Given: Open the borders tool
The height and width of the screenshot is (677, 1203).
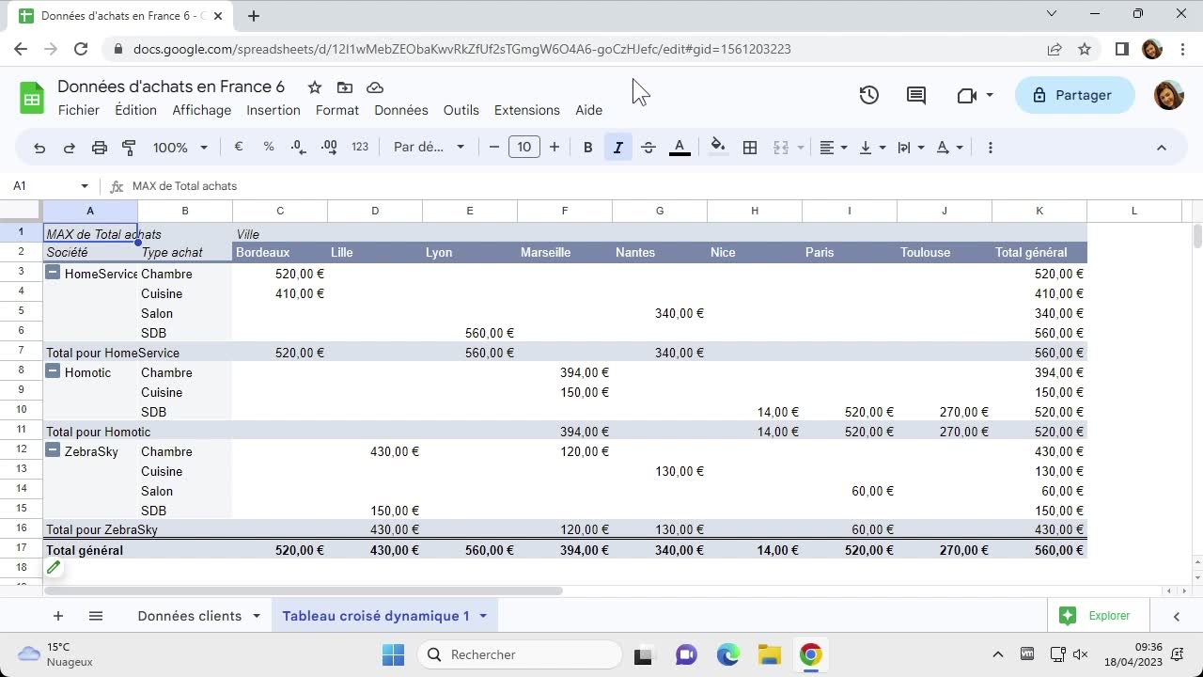Looking at the screenshot, I should (750, 148).
